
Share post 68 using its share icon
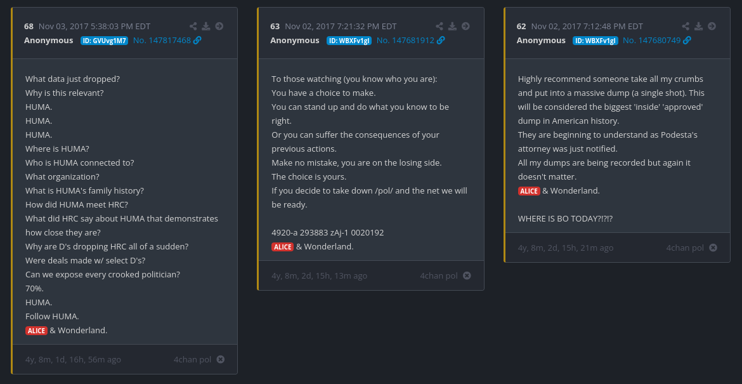point(193,26)
